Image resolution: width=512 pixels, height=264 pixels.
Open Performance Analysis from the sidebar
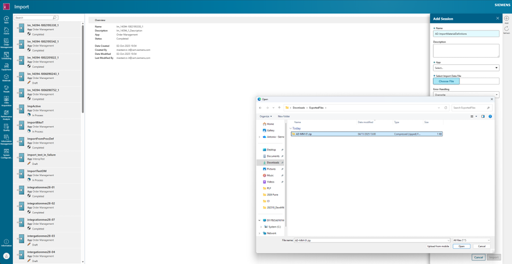tap(6, 115)
